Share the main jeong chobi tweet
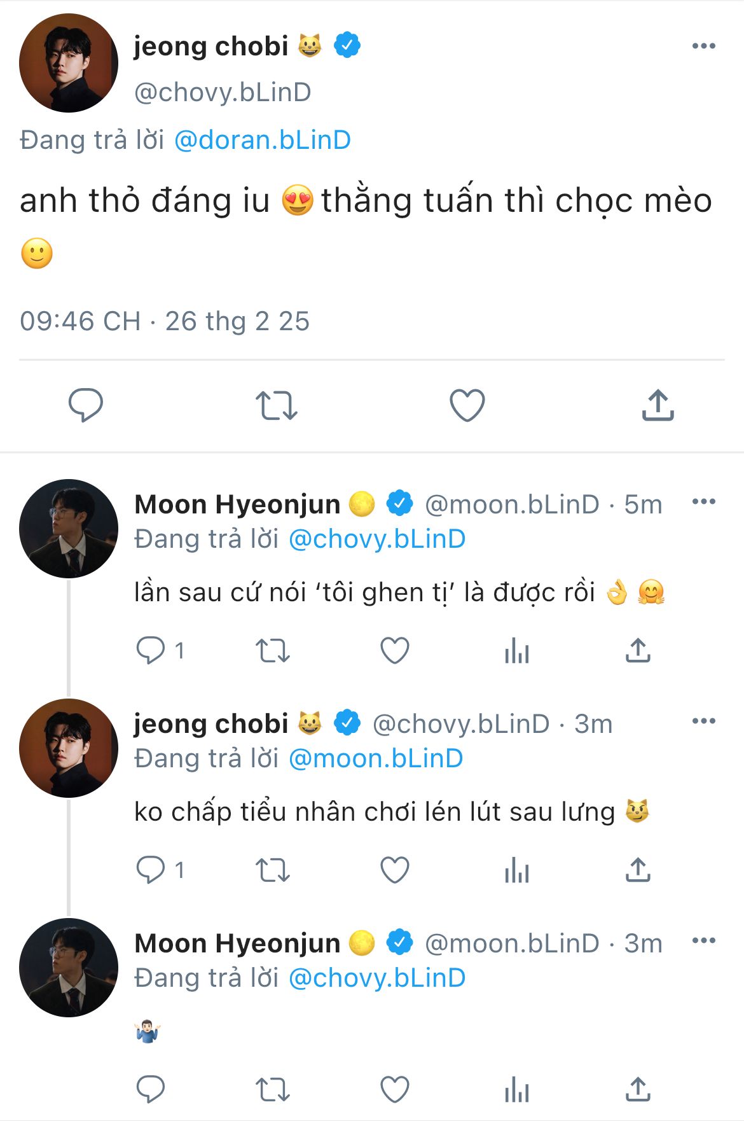744x1121 pixels. point(658,405)
